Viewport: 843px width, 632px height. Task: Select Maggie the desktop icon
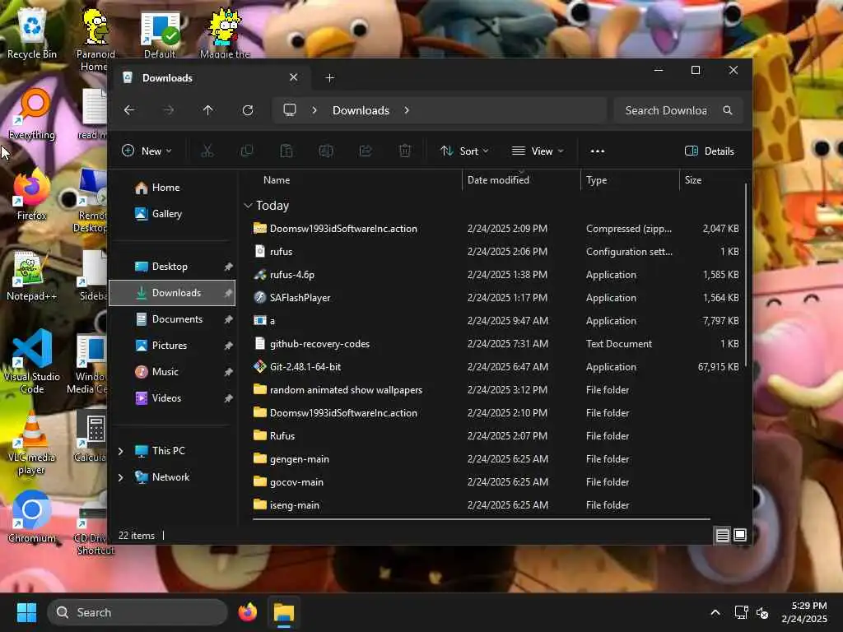225,32
